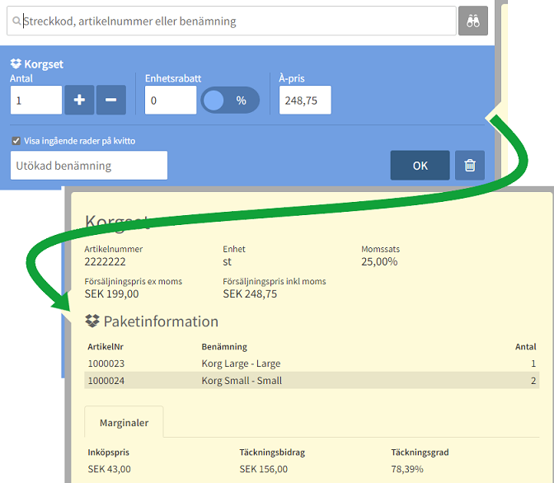
Task: Select the Korg Large - Large row
Action: tap(241, 363)
